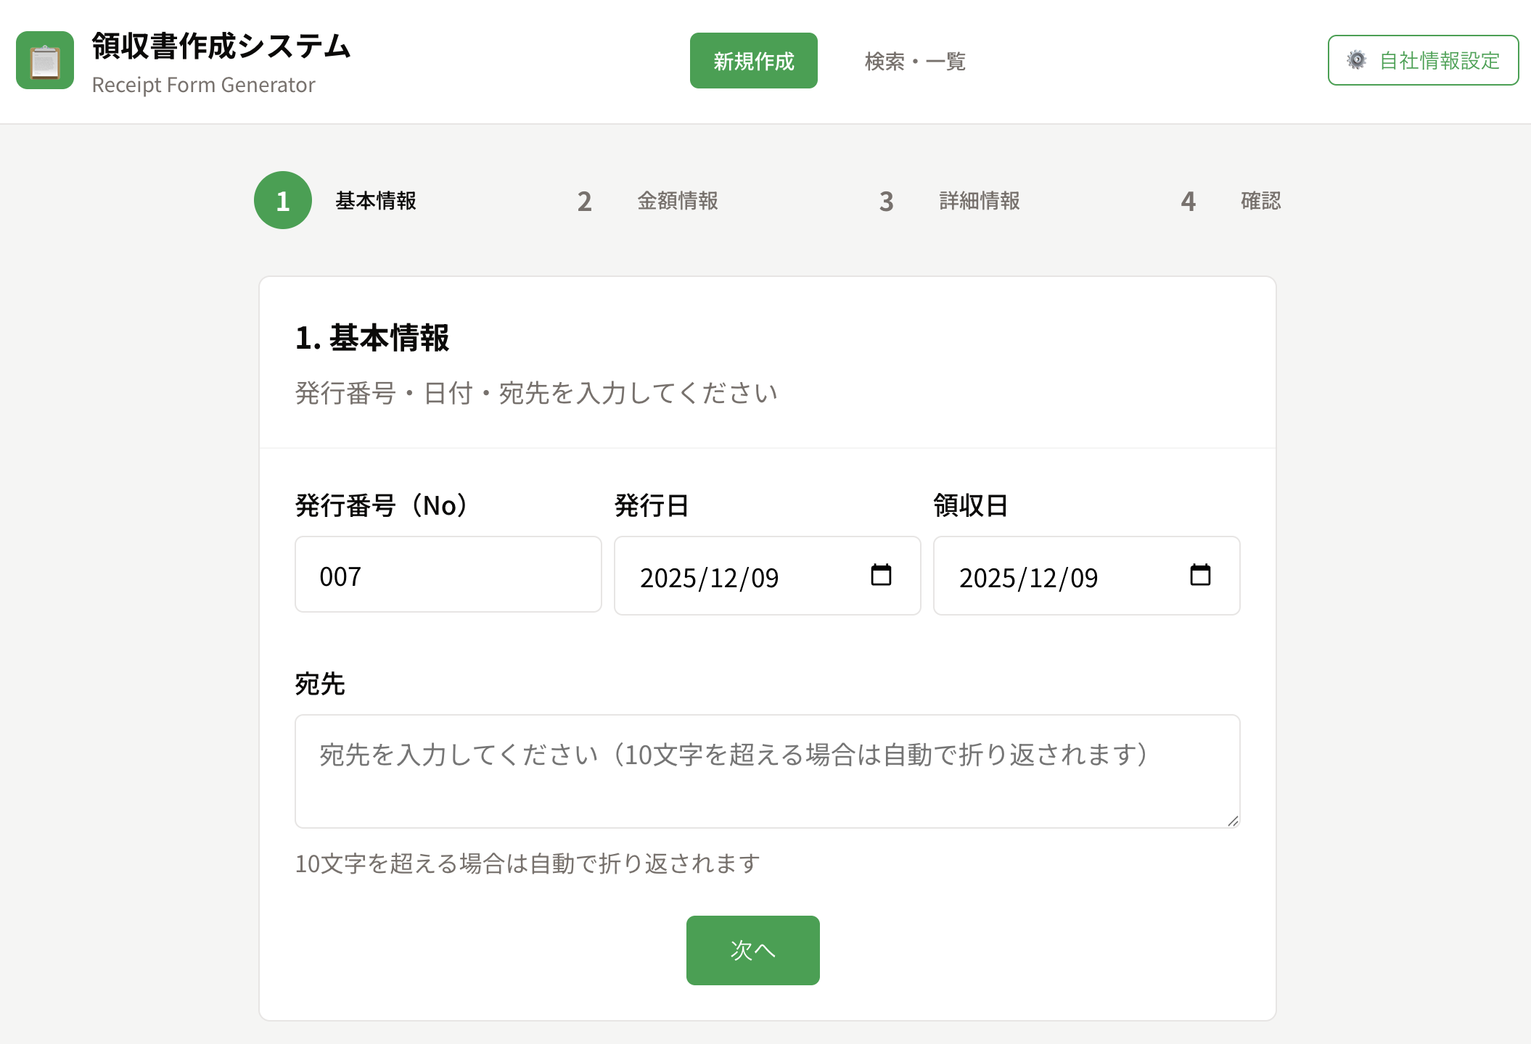
Task: Click the step 2 number indicator
Action: (585, 201)
